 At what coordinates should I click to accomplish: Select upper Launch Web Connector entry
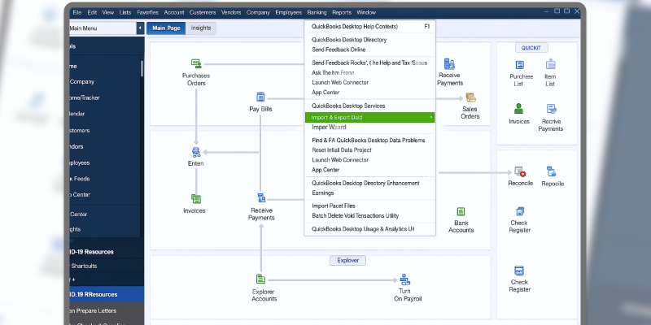(370, 83)
